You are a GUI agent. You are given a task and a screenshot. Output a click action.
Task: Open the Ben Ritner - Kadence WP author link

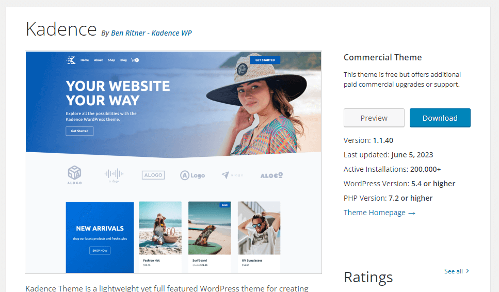click(152, 33)
